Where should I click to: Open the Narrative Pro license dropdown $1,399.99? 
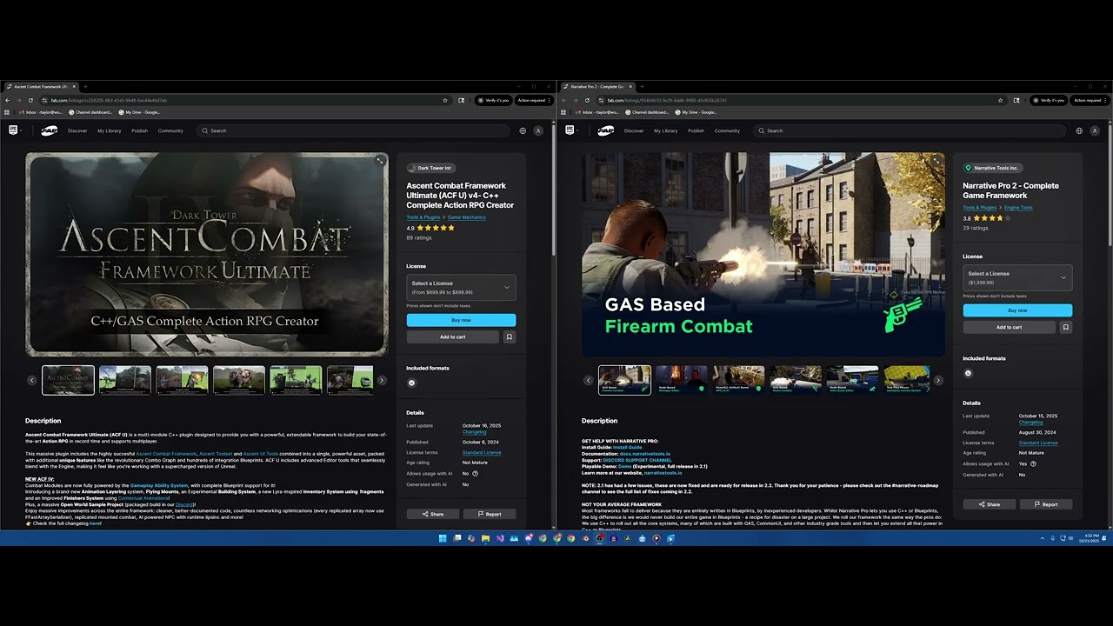pyautogui.click(x=1017, y=278)
